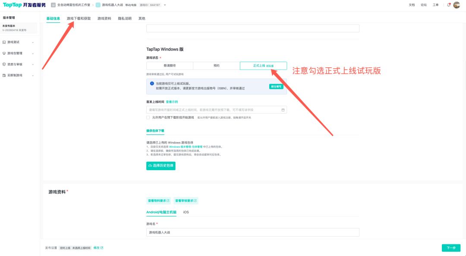Enable 允许用户在预下载阶段开始游戏 checkbox
The height and width of the screenshot is (256, 466).
[x=148, y=117]
